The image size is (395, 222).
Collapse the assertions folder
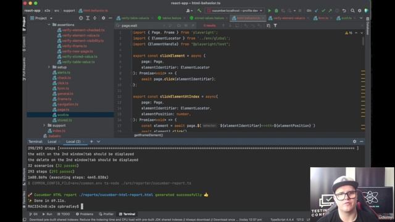point(49,25)
